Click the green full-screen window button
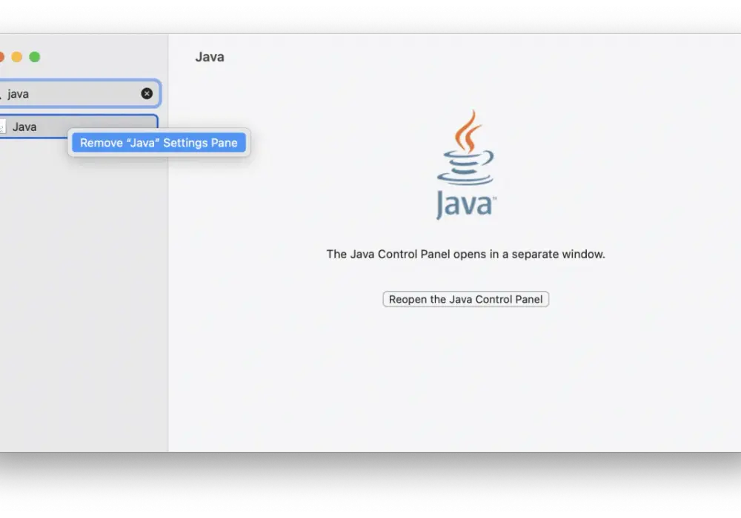 pos(35,57)
